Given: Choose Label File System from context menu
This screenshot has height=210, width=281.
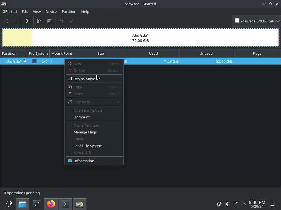Looking at the screenshot, I should (x=94, y=146).
